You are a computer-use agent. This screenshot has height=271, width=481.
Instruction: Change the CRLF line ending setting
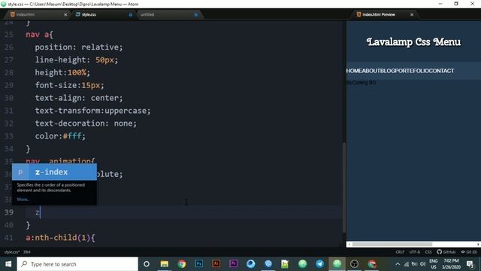coord(400,252)
